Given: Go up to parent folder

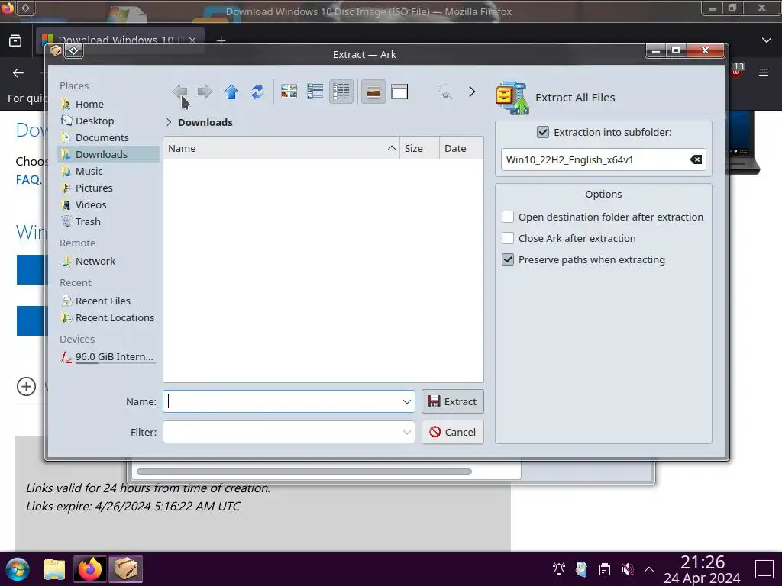Looking at the screenshot, I should click(x=231, y=92).
